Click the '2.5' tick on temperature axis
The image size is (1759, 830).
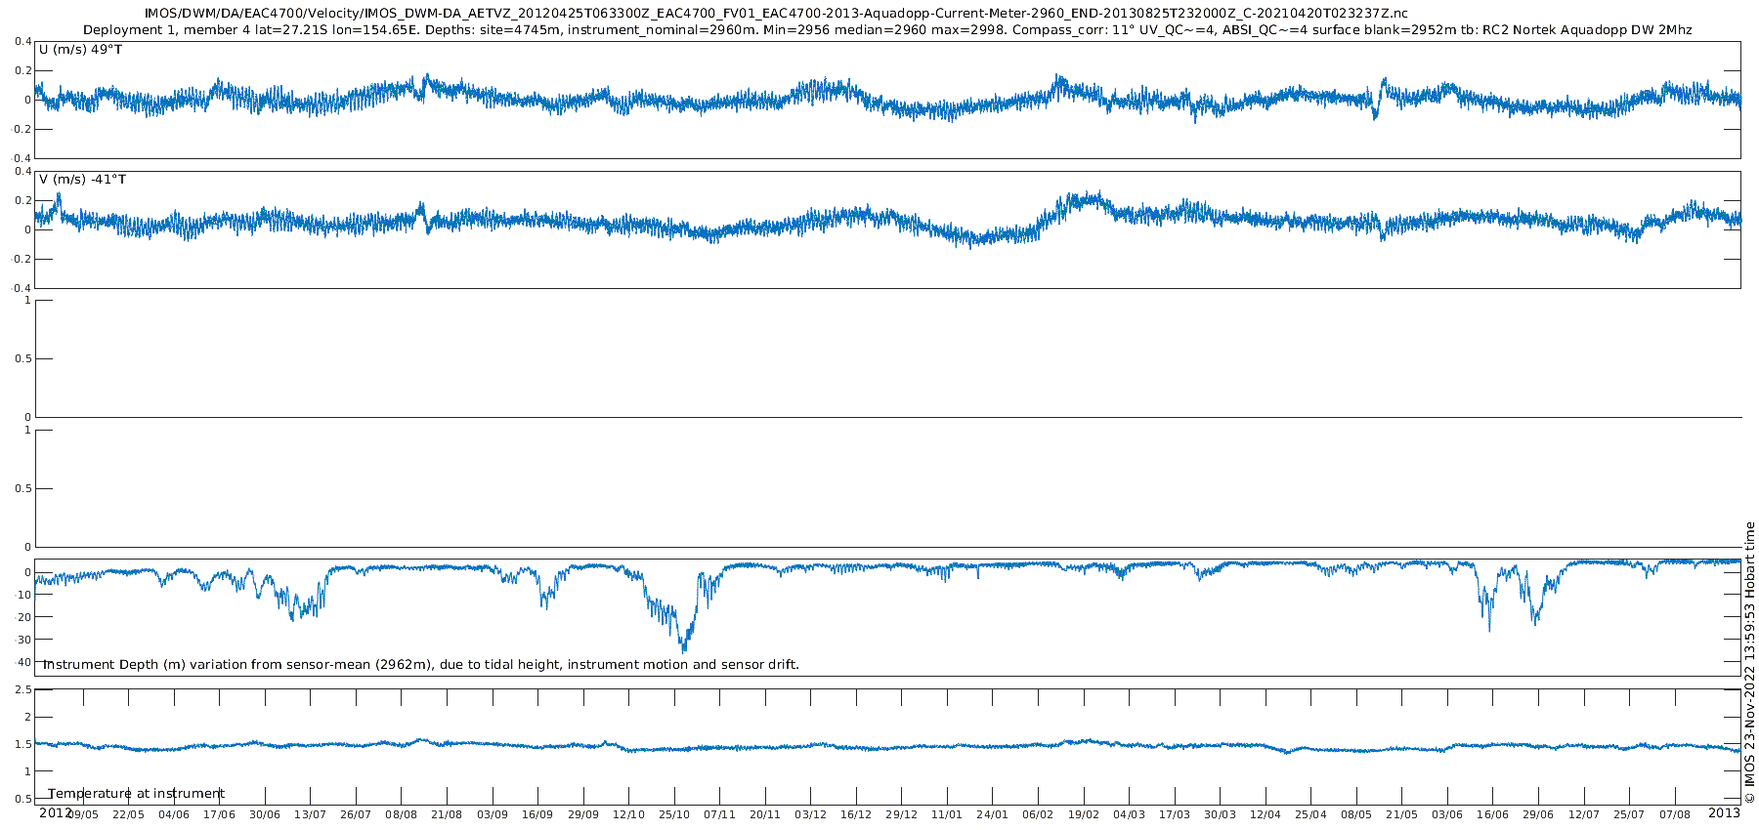point(22,690)
